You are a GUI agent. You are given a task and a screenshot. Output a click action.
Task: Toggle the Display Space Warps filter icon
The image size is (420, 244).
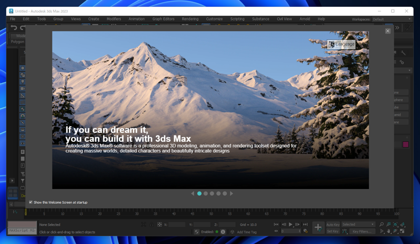23,102
